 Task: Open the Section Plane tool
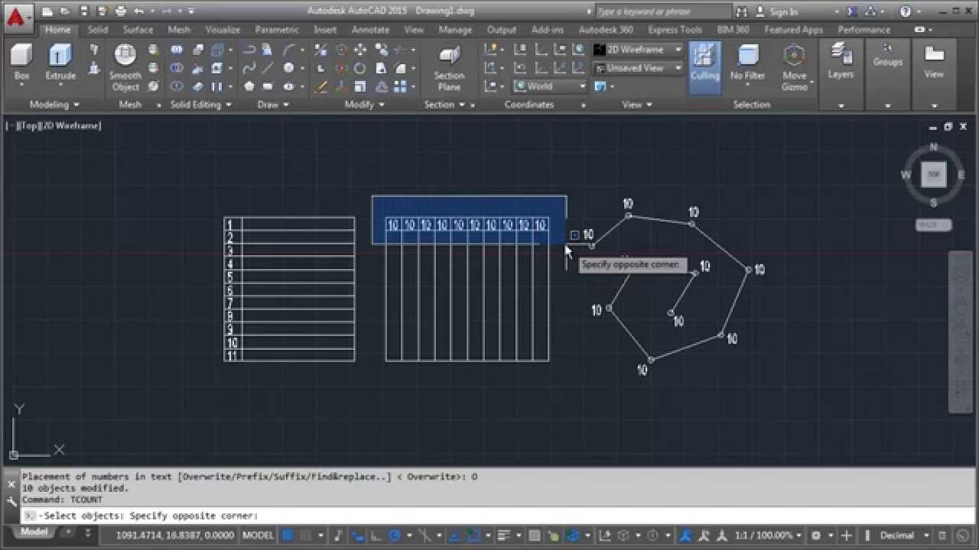pos(449,67)
